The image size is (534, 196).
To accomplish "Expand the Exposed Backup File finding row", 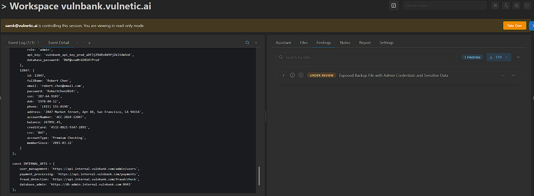I will pyautogui.click(x=283, y=75).
